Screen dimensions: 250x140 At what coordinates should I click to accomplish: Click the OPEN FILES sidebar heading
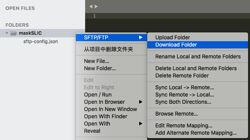(20, 8)
